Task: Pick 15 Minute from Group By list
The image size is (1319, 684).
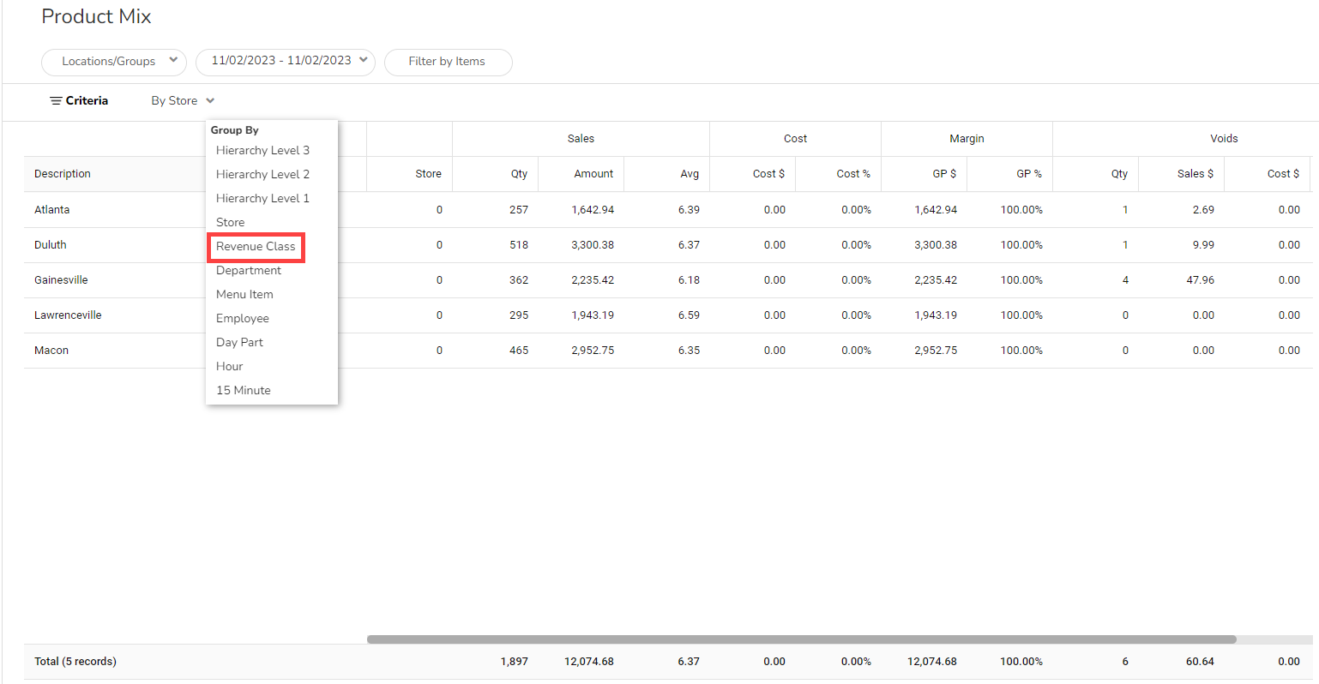Action: point(244,390)
